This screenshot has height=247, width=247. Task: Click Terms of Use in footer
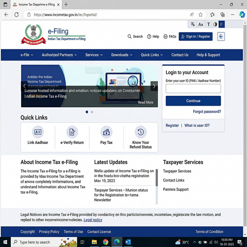[x=73, y=232]
